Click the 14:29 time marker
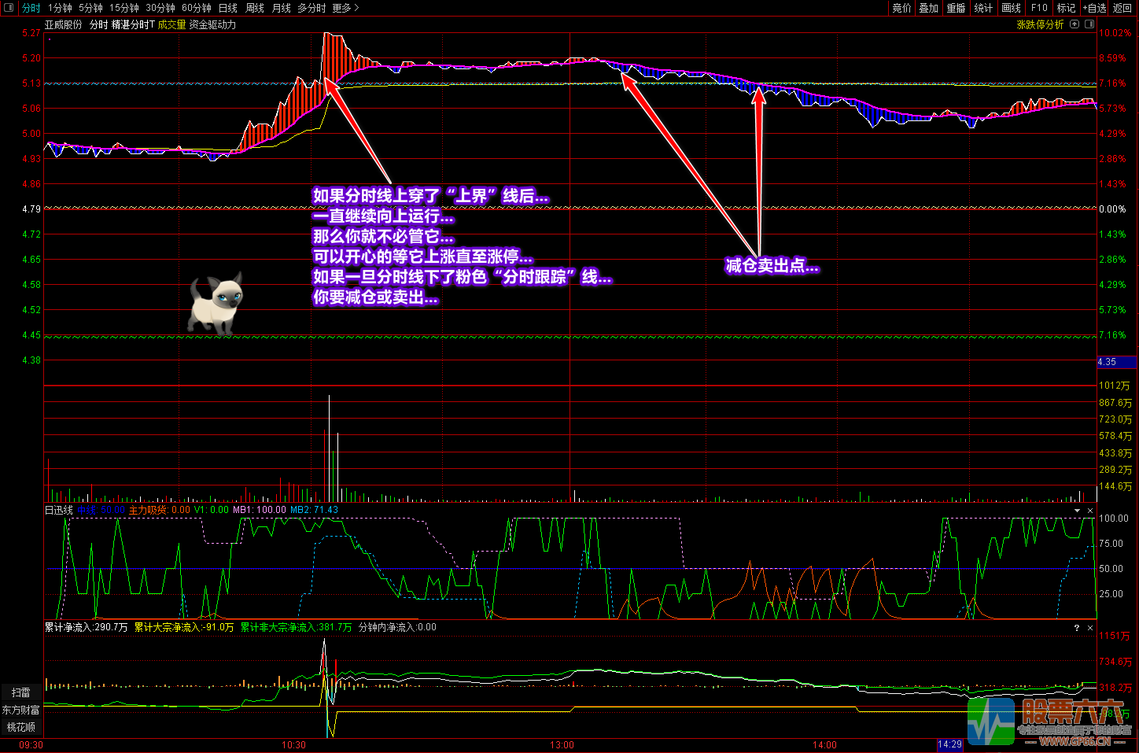This screenshot has height=753, width=1139. 950,744
